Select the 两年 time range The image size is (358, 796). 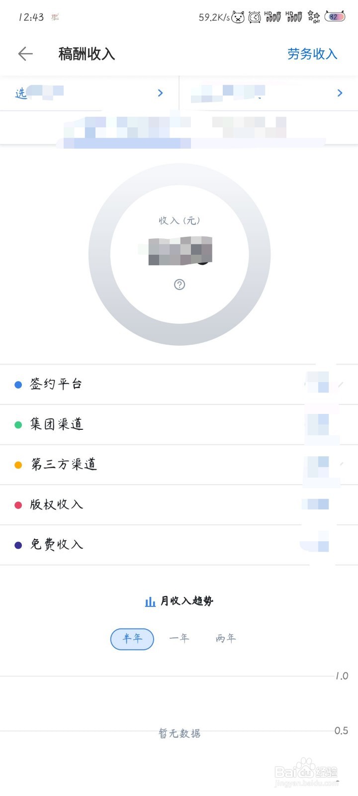point(226,638)
